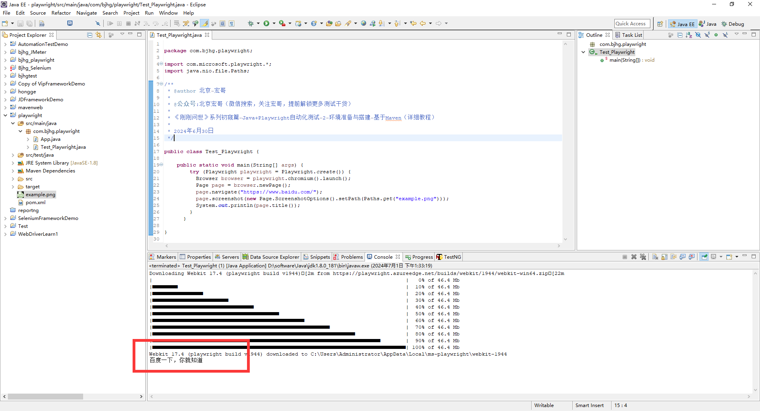Collapse the playwright project node

pos(5,116)
